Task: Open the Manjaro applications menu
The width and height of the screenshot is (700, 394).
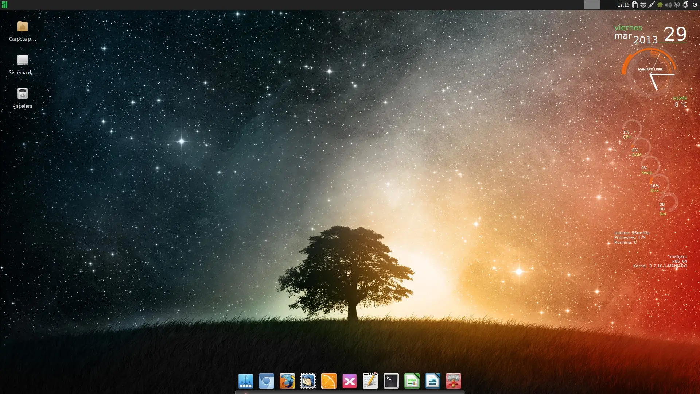Action: [x=4, y=5]
